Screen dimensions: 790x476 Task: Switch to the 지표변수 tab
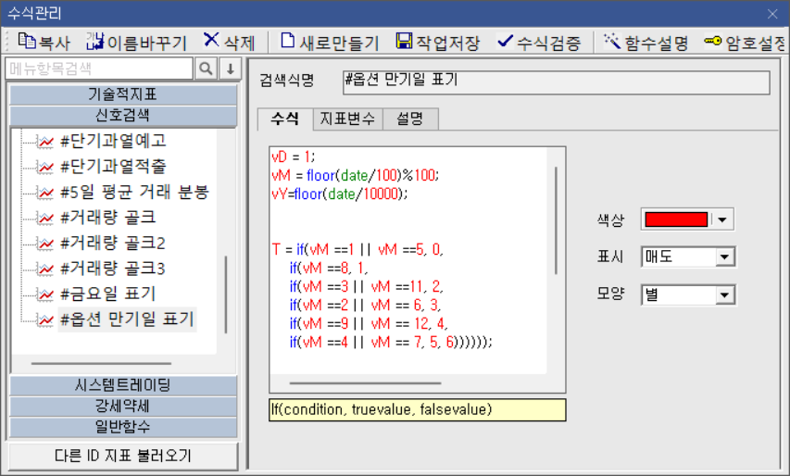coord(347,119)
